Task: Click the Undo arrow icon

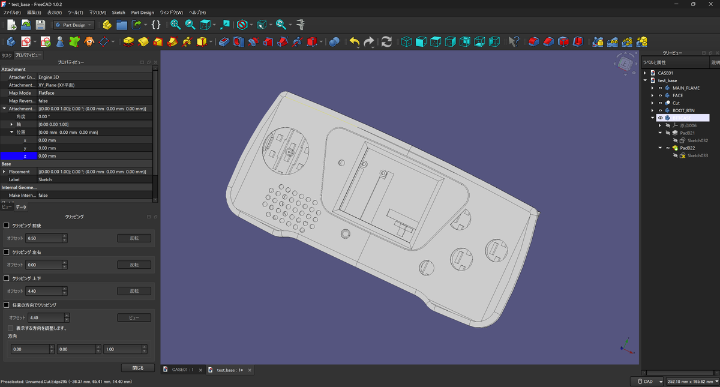Action: pos(355,42)
